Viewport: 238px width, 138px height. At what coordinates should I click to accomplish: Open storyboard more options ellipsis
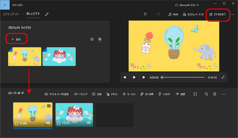223,94
